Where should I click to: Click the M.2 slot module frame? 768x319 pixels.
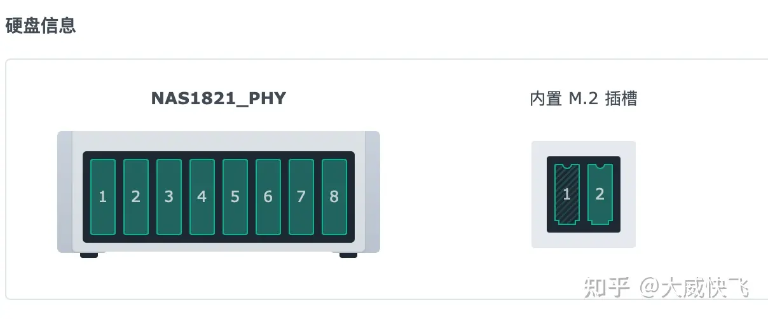point(584,194)
